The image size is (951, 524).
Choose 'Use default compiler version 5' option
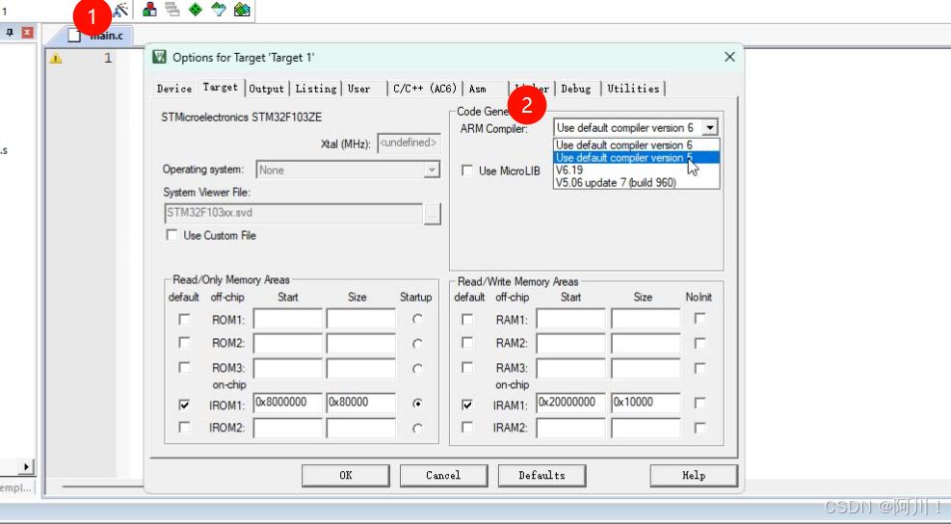636,158
